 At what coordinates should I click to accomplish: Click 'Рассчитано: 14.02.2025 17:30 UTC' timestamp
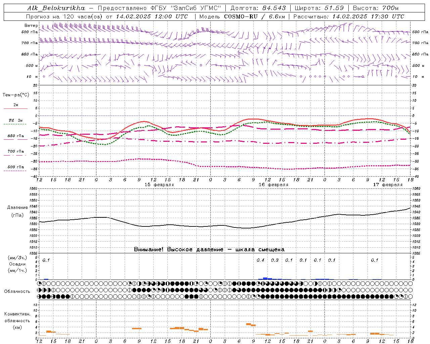(349, 16)
